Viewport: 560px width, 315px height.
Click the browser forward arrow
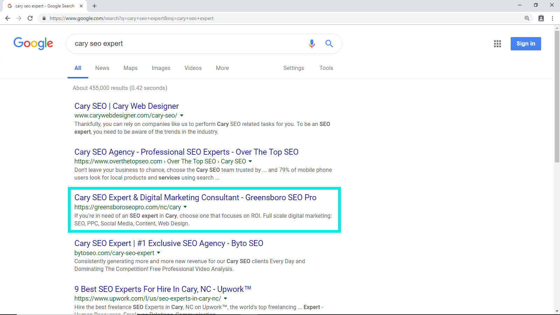[x=19, y=18]
